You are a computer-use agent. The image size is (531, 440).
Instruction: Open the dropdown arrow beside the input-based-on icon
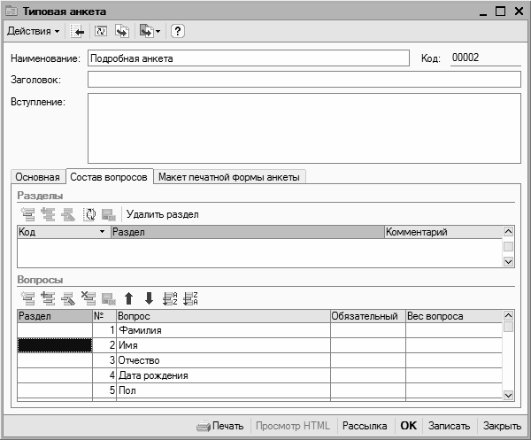(158, 32)
